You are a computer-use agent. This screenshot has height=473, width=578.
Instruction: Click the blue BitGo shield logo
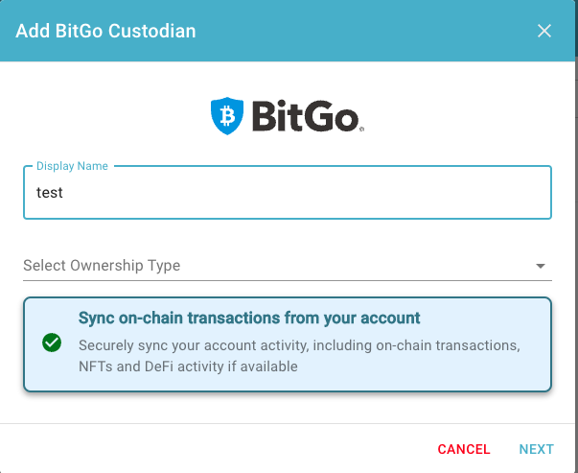coord(227,116)
